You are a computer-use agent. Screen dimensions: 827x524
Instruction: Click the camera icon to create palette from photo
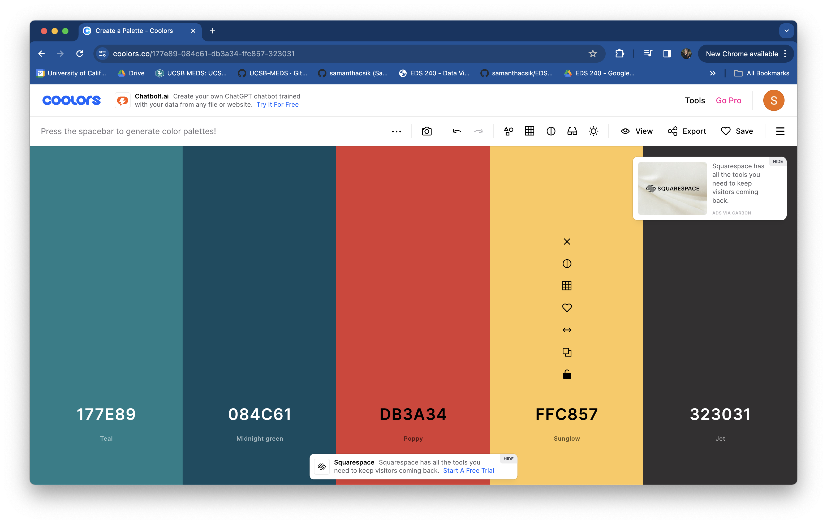pos(427,131)
